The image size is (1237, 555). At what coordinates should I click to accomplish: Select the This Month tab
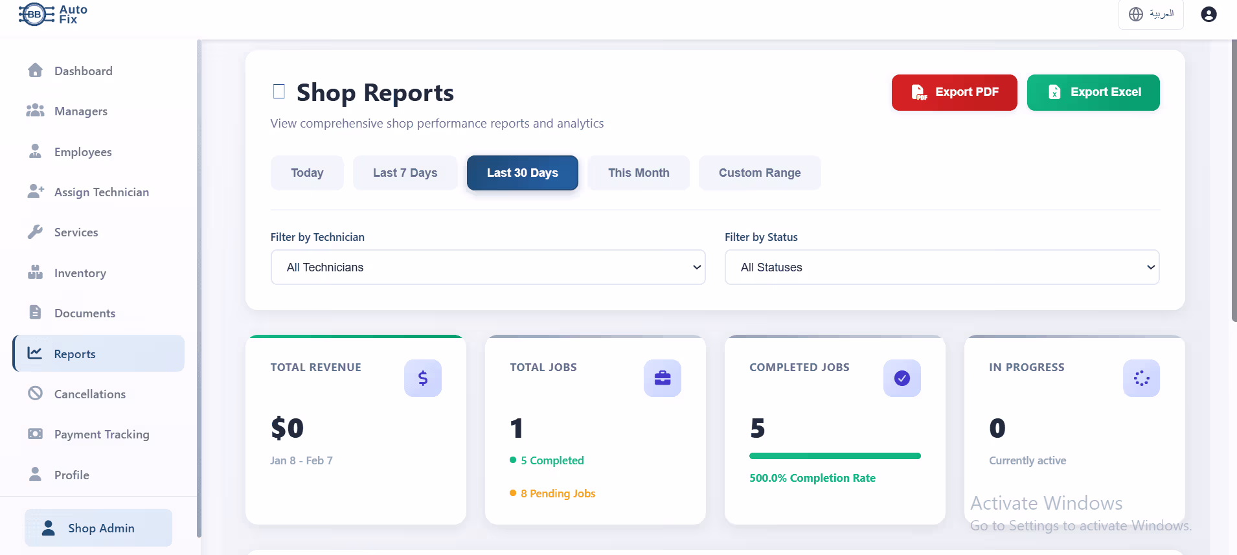click(639, 173)
